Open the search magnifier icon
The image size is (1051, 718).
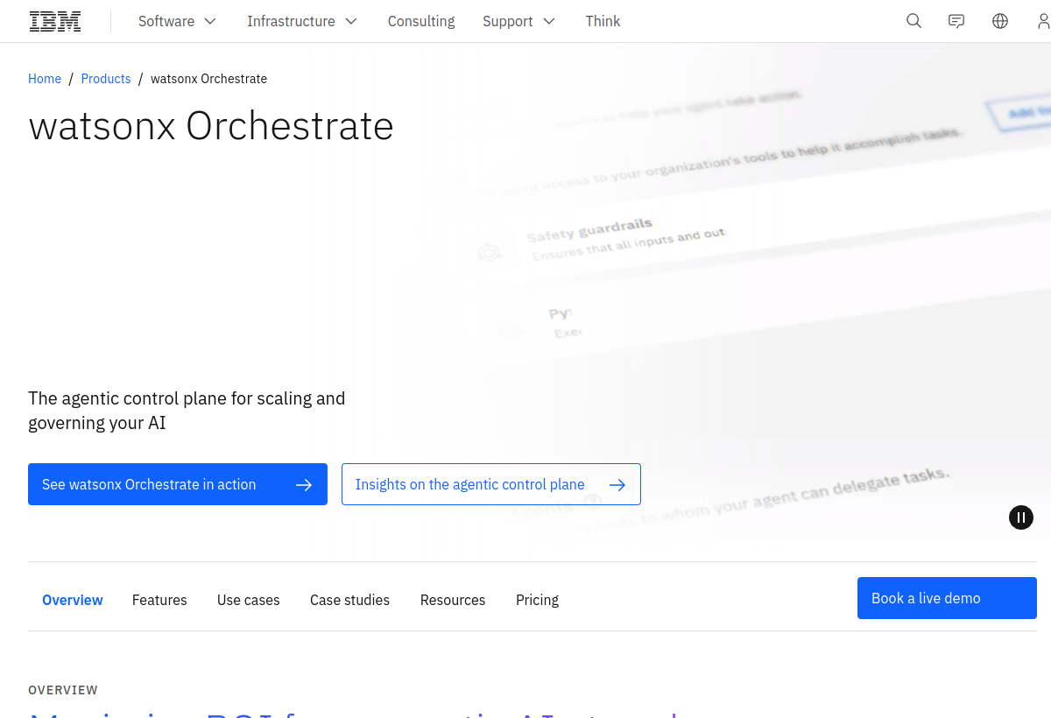click(913, 21)
